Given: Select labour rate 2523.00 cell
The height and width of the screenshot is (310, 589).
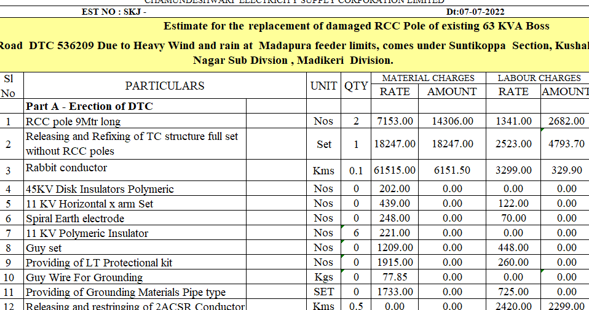Looking at the screenshot, I should [x=513, y=144].
